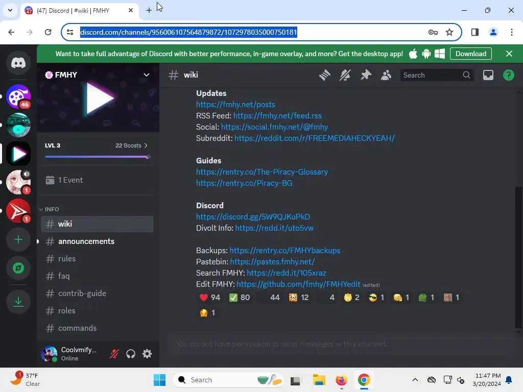Open Chrome three-dot menu
This screenshot has height=392, width=523.
(x=512, y=32)
